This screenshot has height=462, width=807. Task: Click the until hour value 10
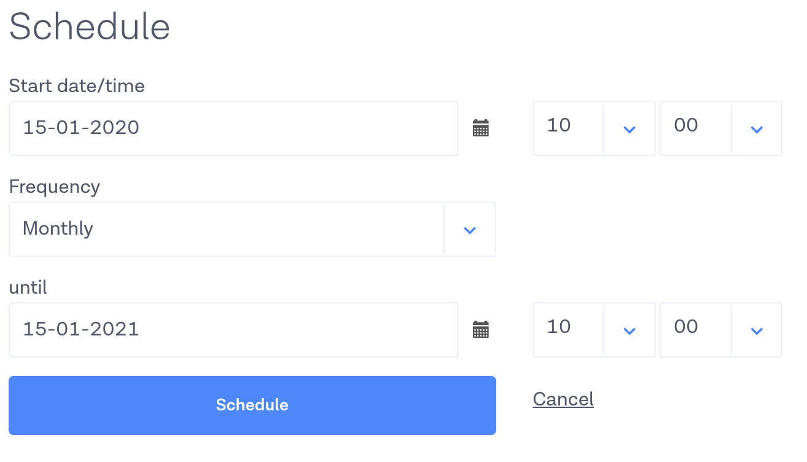[x=559, y=327]
